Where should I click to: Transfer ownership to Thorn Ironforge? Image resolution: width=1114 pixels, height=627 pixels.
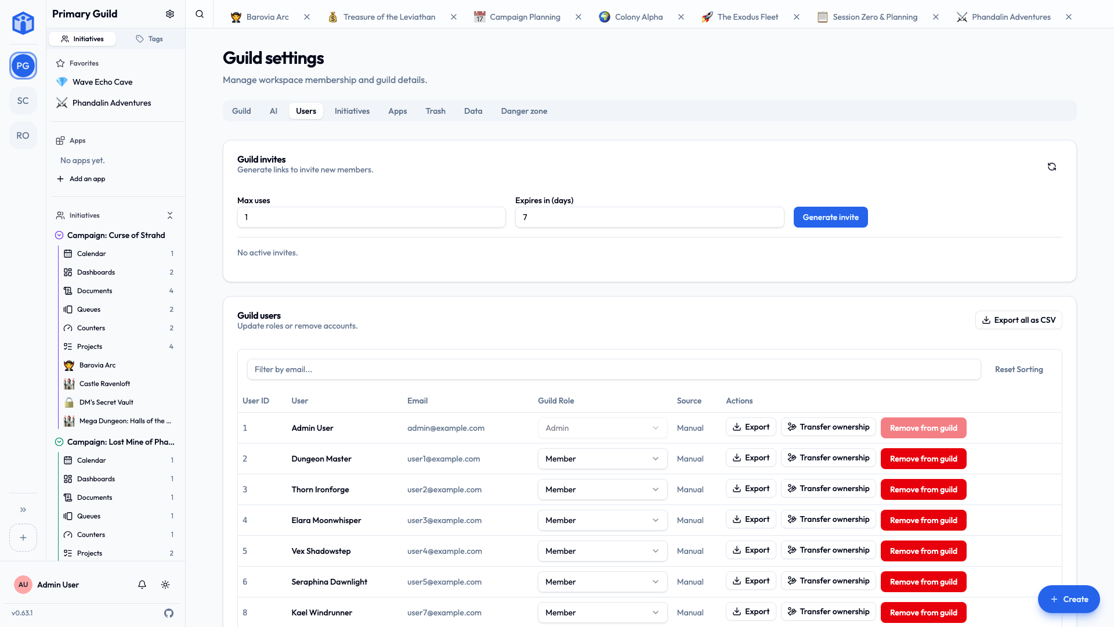[828, 488]
